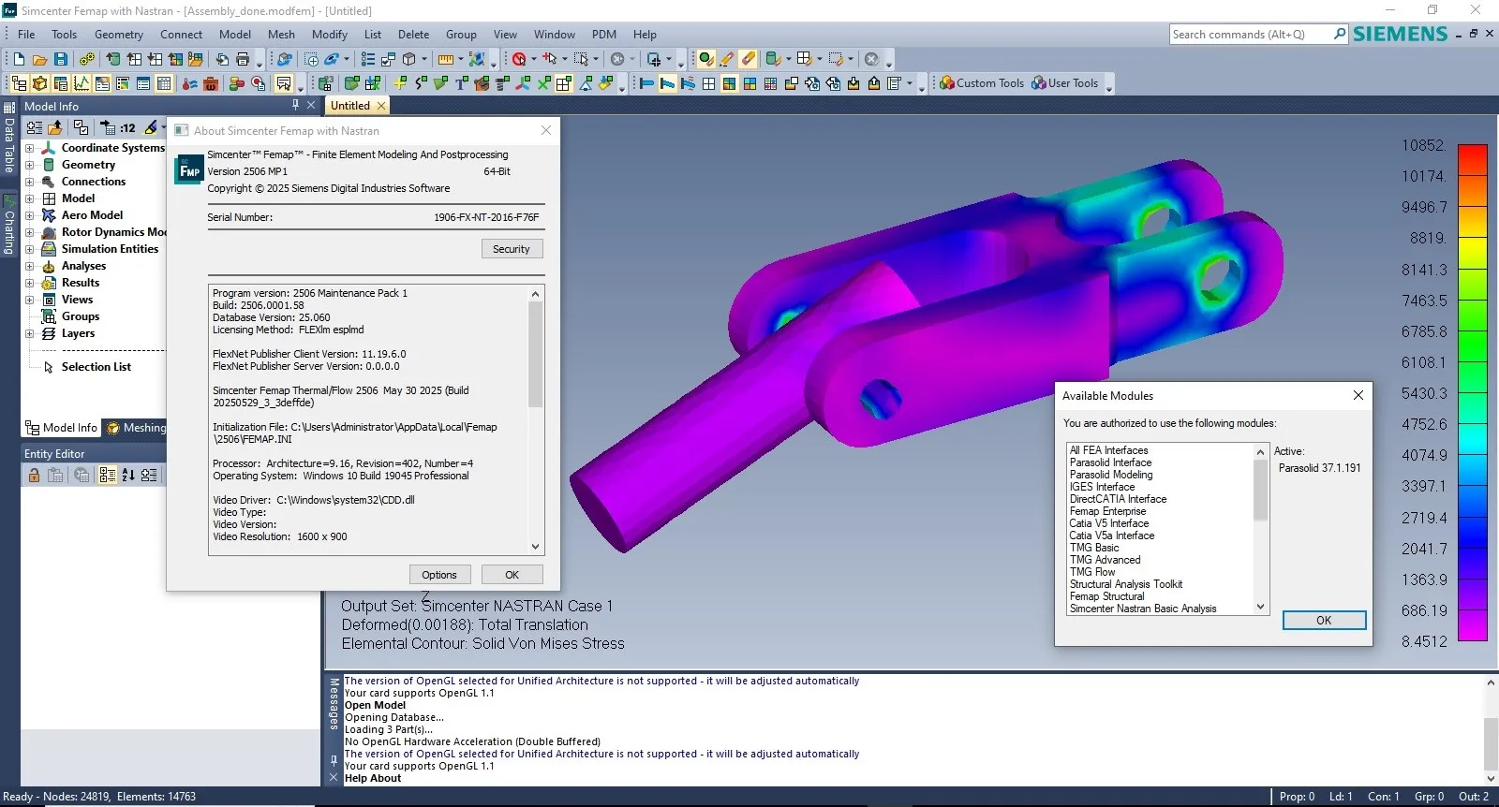
Task: Expand the Coordinate Systems tree node
Action: pos(30,148)
